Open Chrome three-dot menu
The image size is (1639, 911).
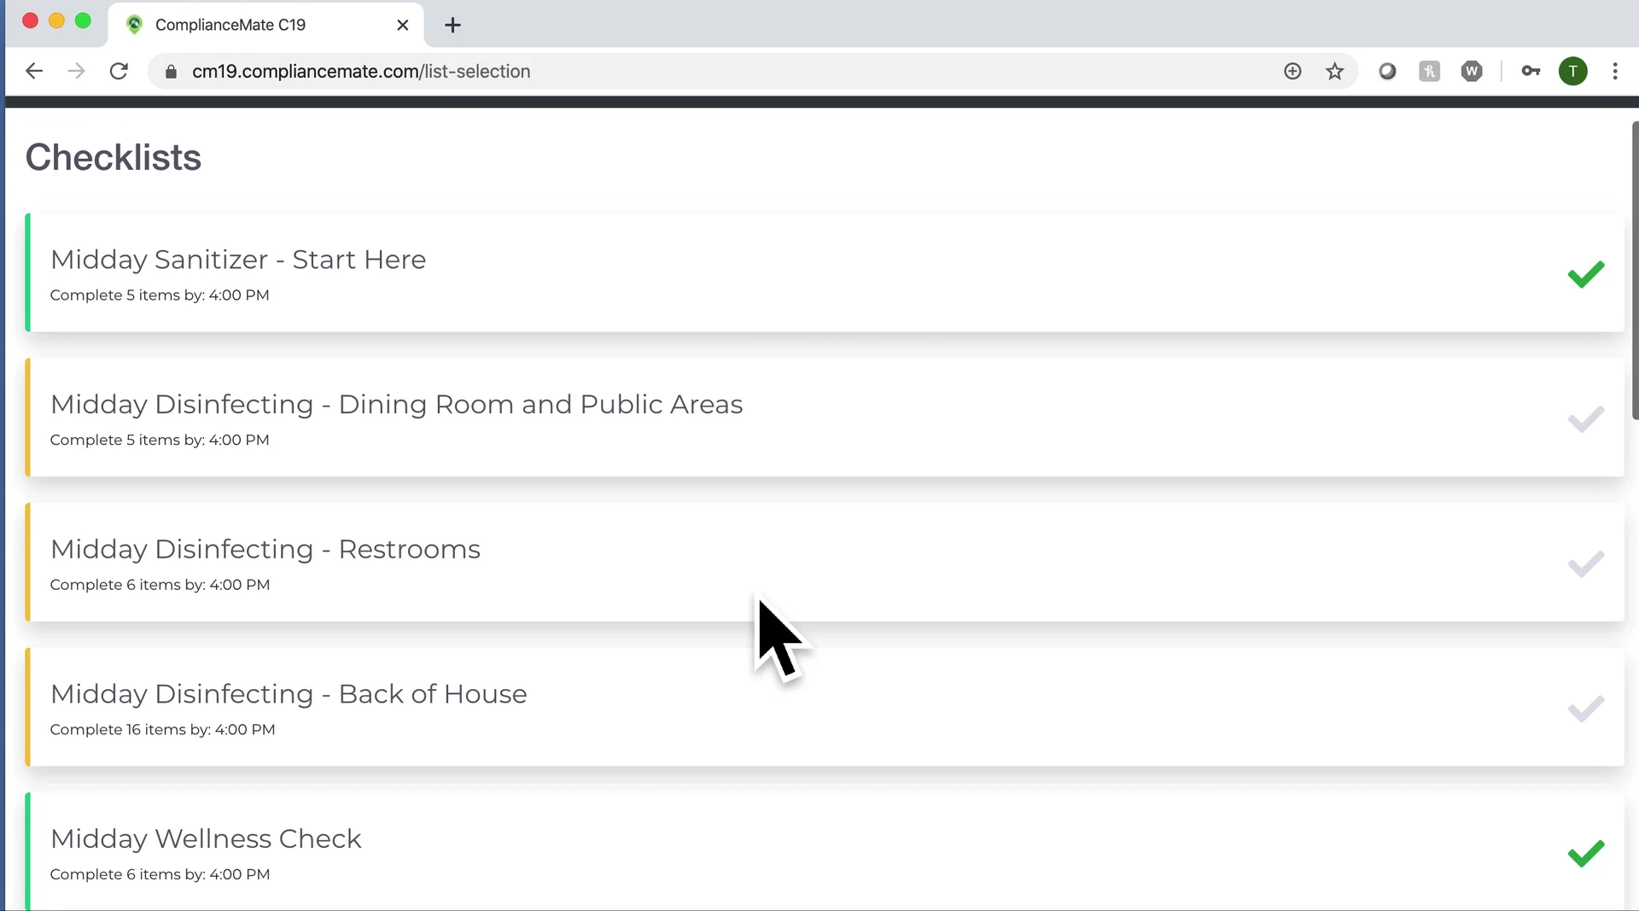coord(1614,72)
